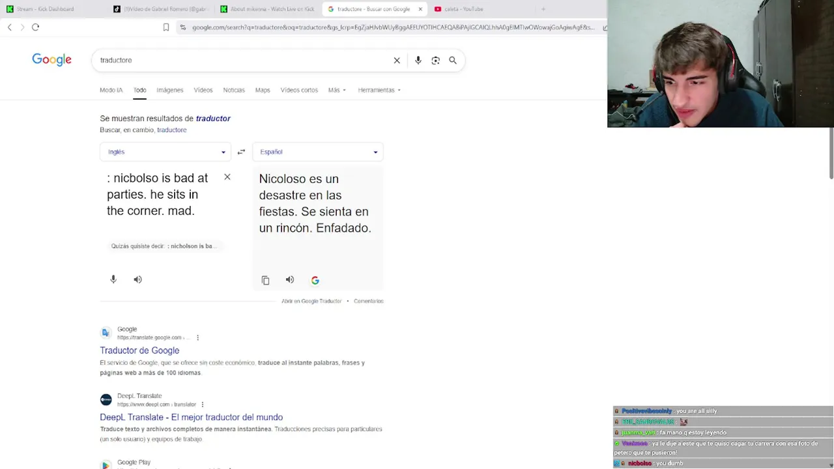
Task: Click the browser forward arrow
Action: click(x=22, y=27)
